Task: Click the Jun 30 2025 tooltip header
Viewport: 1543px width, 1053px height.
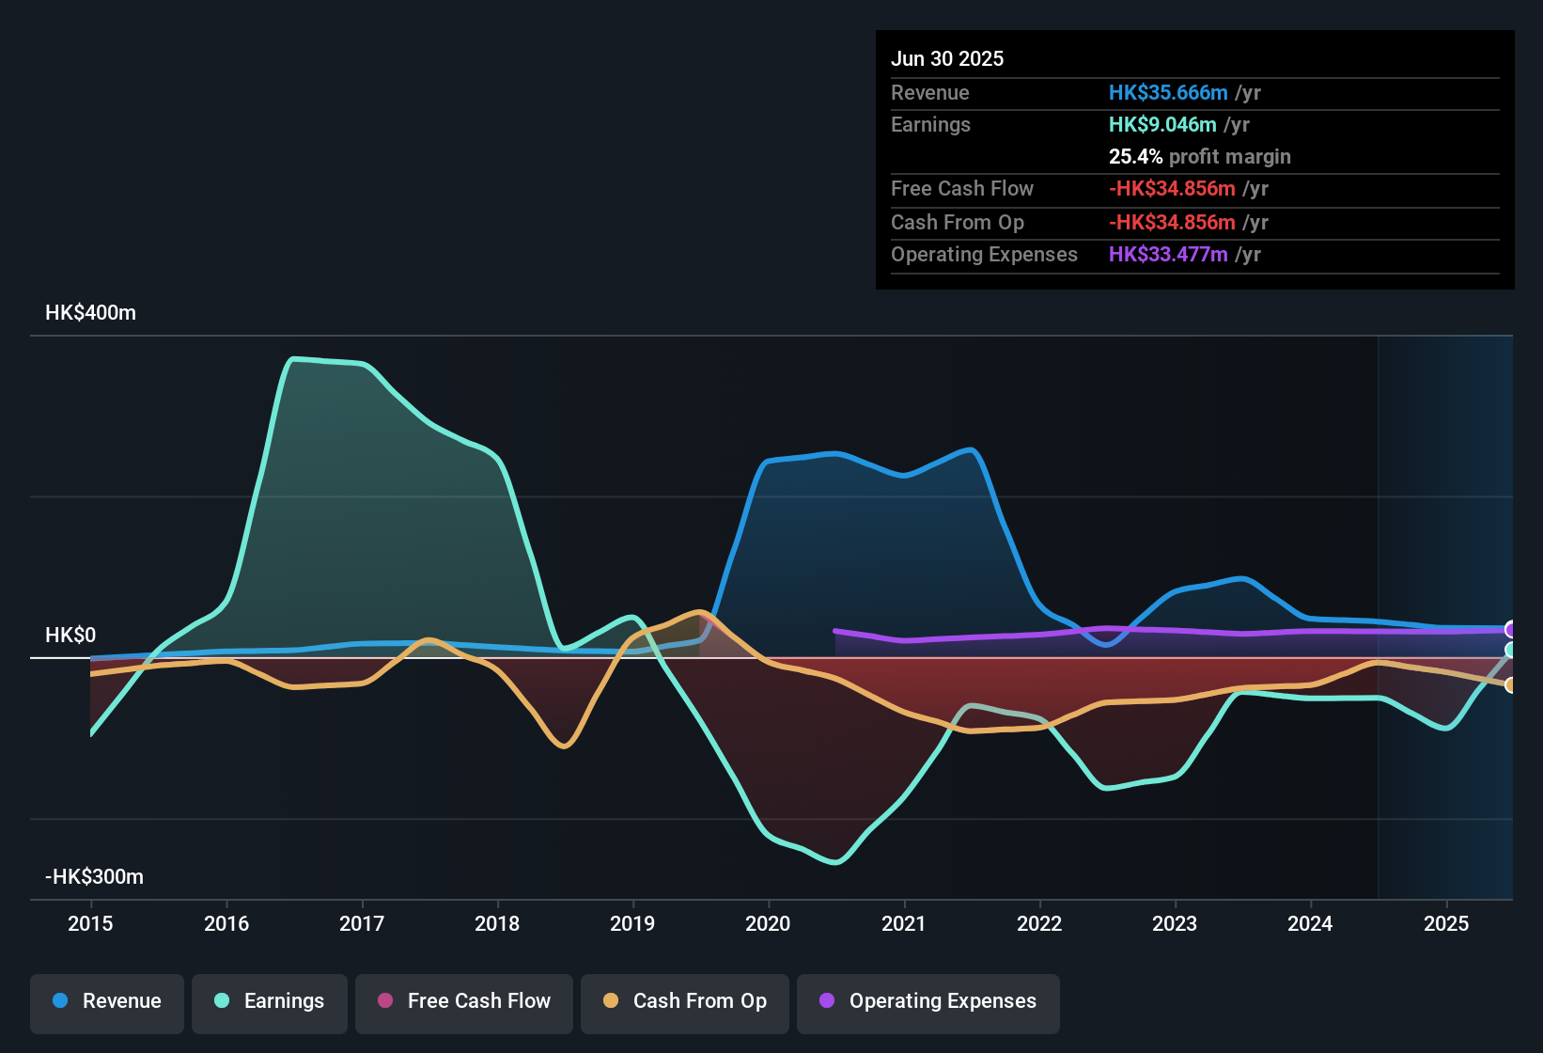Action: [x=948, y=58]
